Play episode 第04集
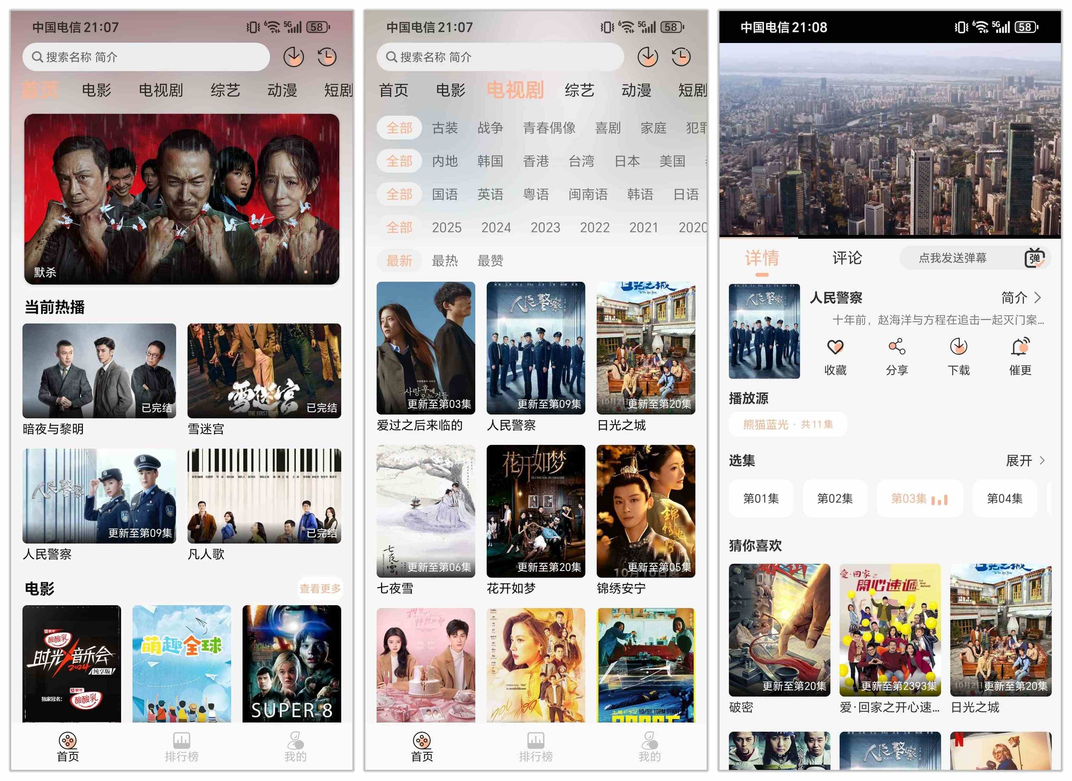The width and height of the screenshot is (1072, 781). tap(1004, 498)
